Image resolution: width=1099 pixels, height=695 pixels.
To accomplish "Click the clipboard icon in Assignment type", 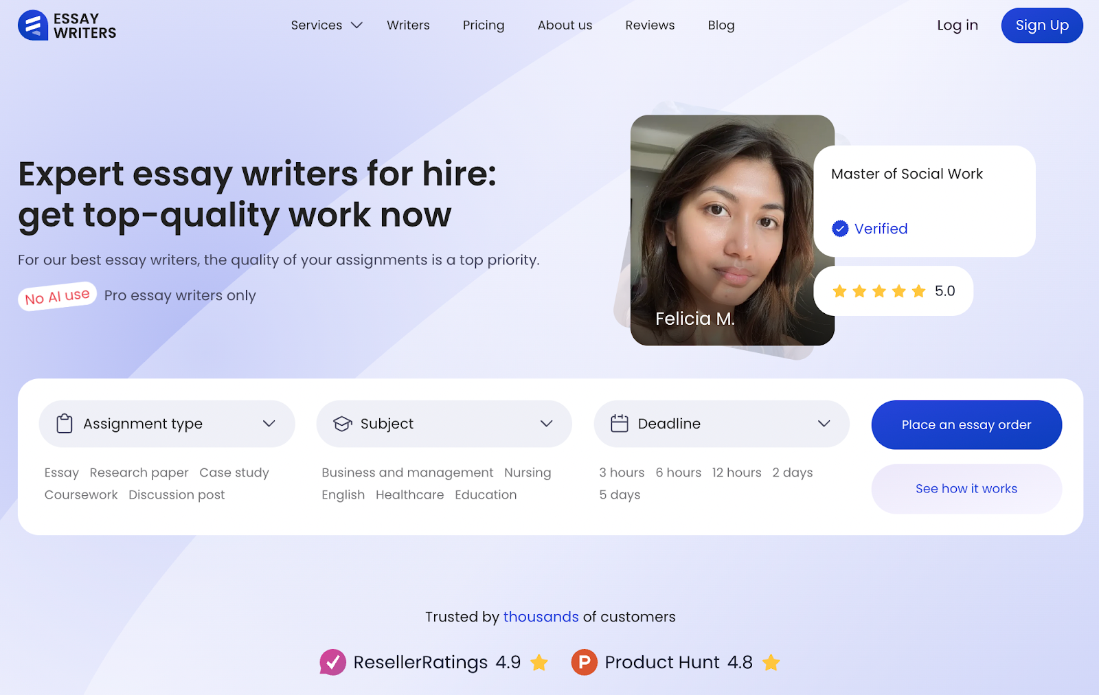I will pyautogui.click(x=65, y=424).
